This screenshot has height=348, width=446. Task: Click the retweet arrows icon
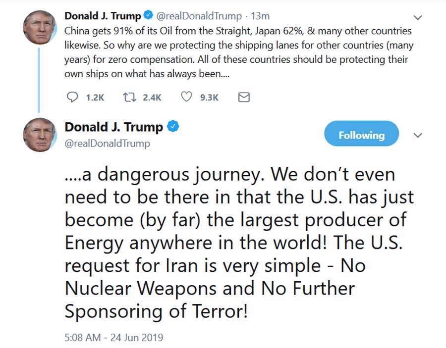coord(129,98)
